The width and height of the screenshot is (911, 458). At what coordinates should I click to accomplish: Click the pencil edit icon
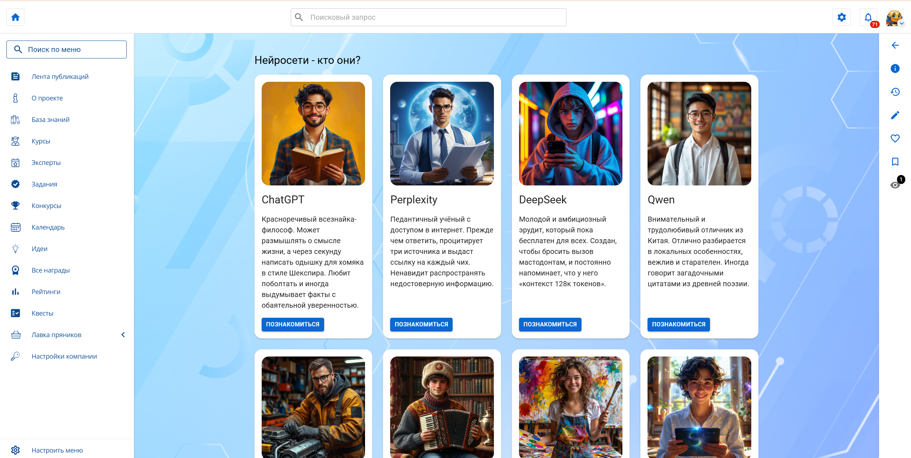tap(895, 115)
